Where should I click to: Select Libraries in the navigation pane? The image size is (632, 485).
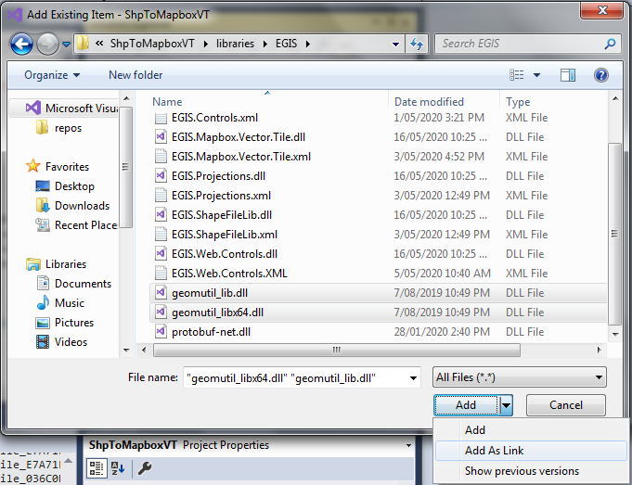point(56,264)
